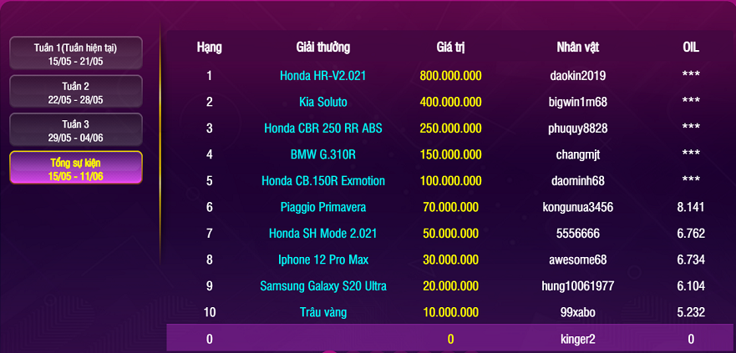
Task: Open the Kia Soluto prize
Action: (322, 102)
